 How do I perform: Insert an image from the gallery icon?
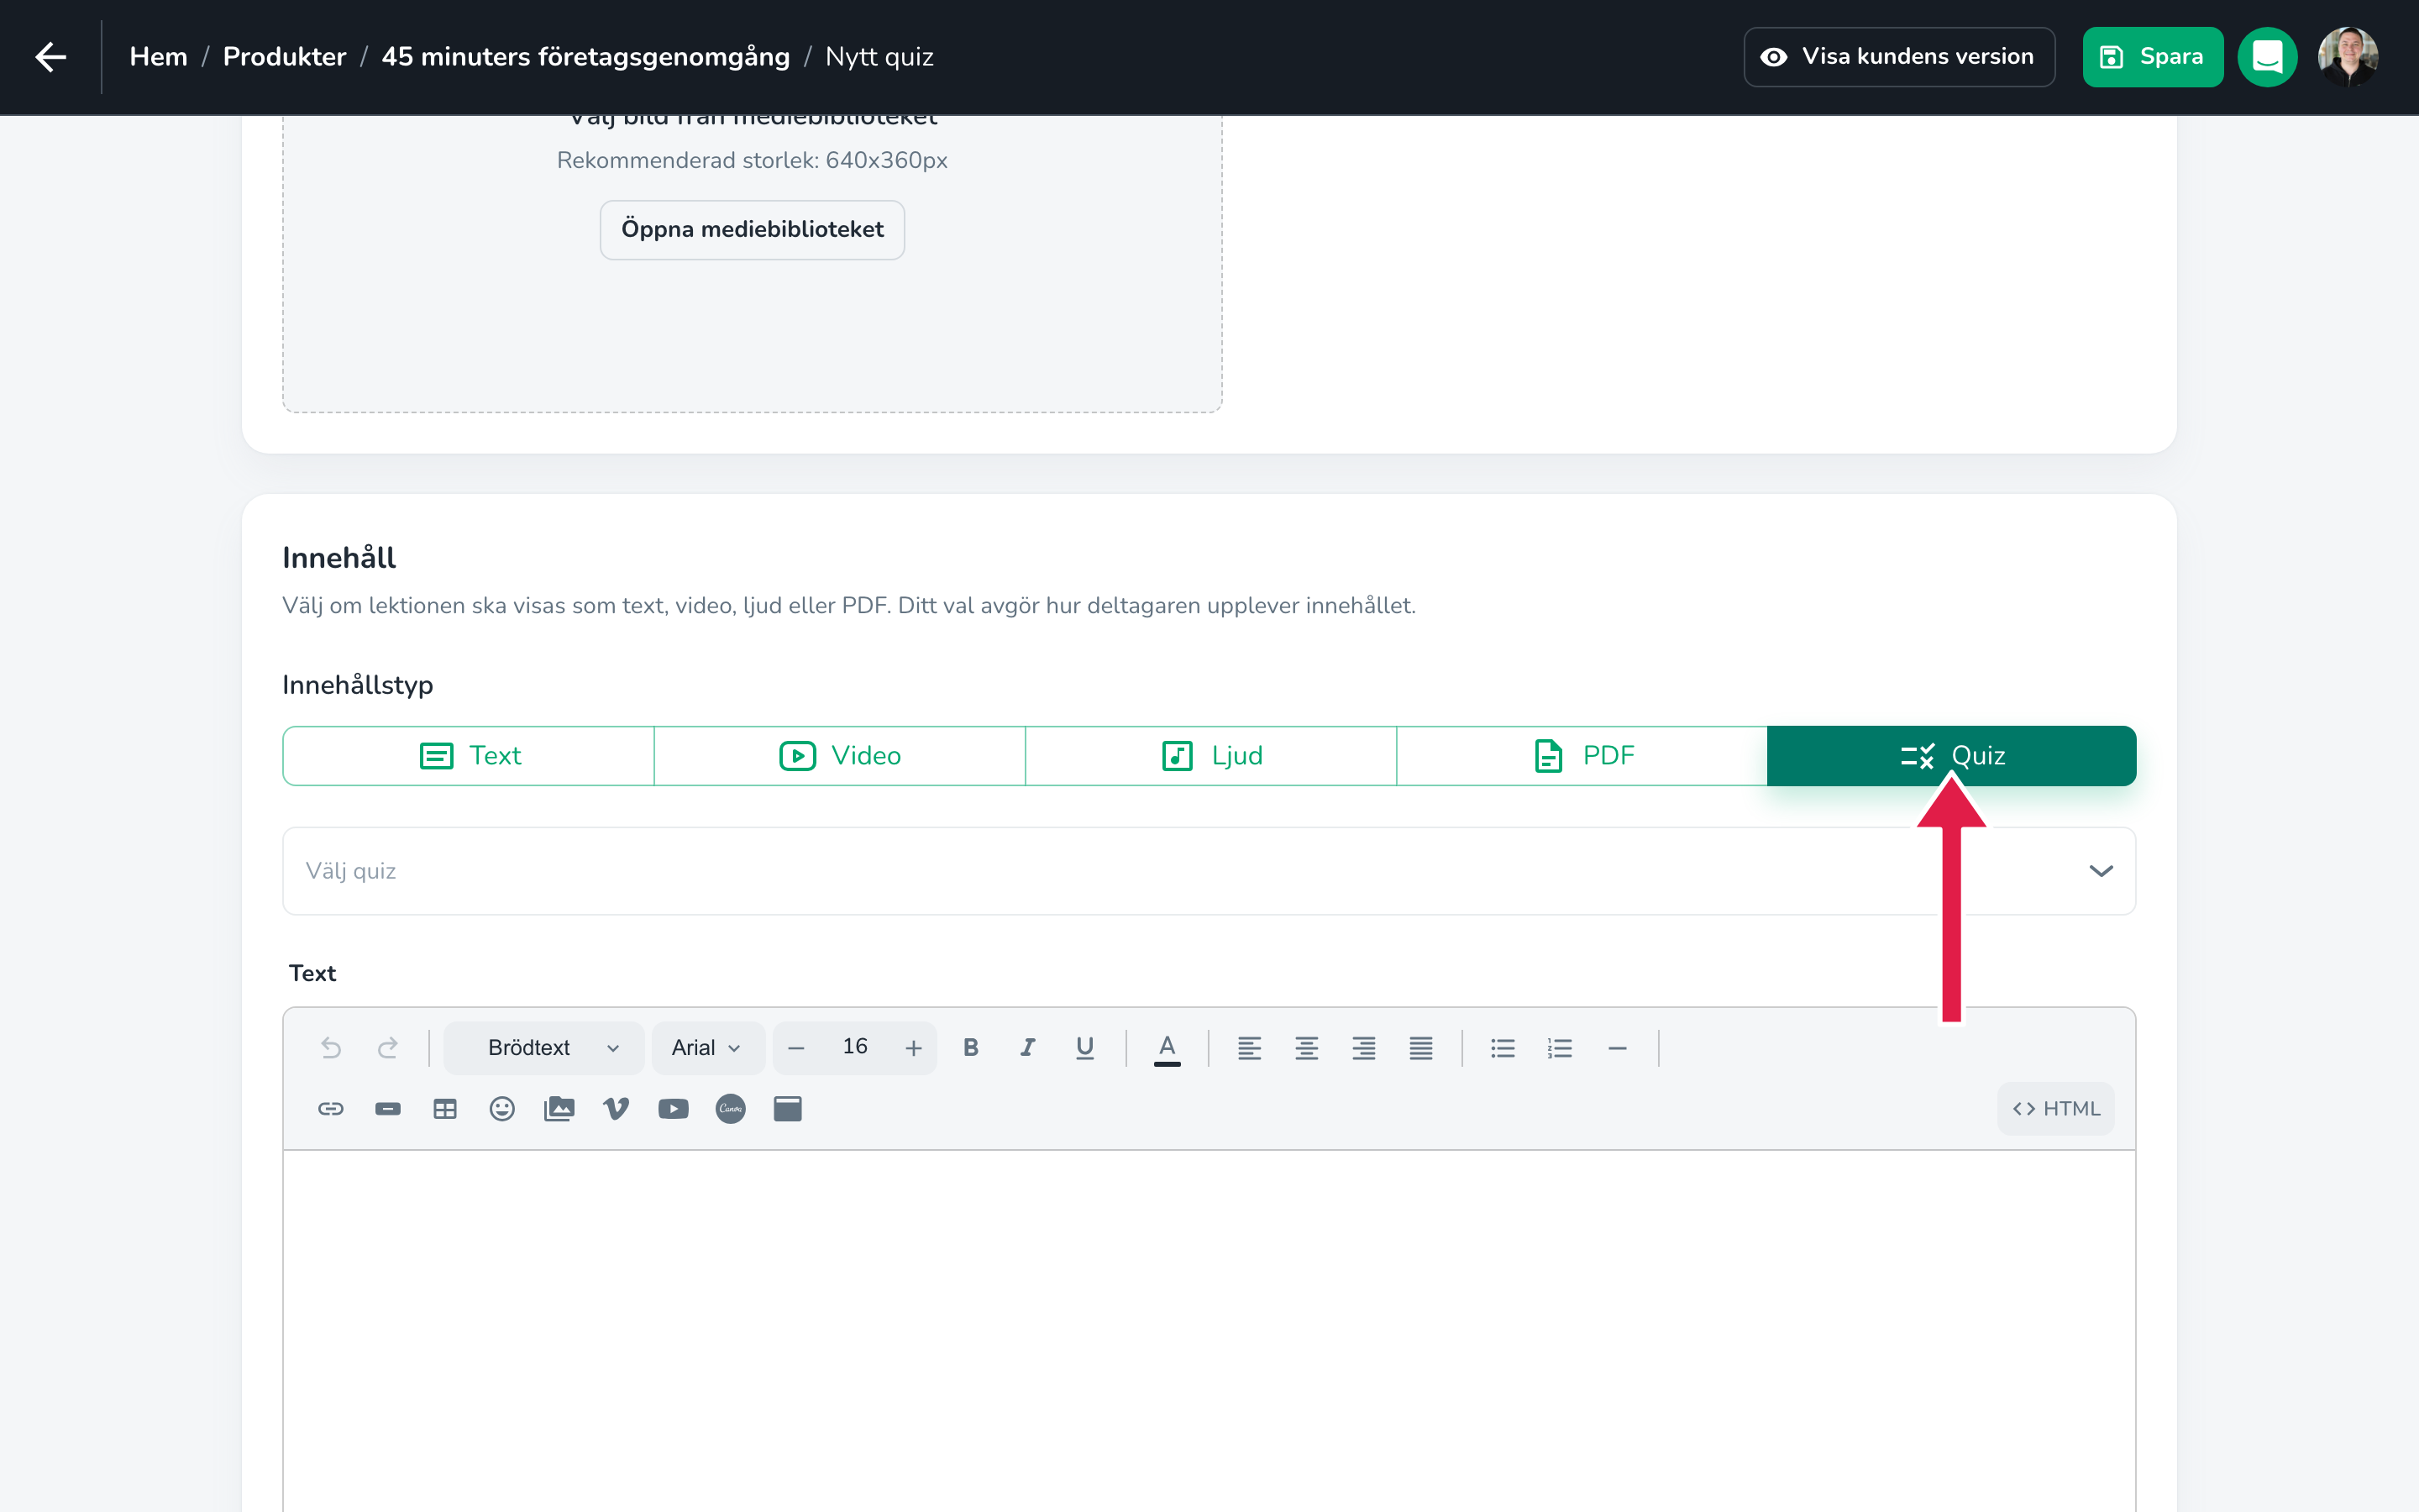559,1109
